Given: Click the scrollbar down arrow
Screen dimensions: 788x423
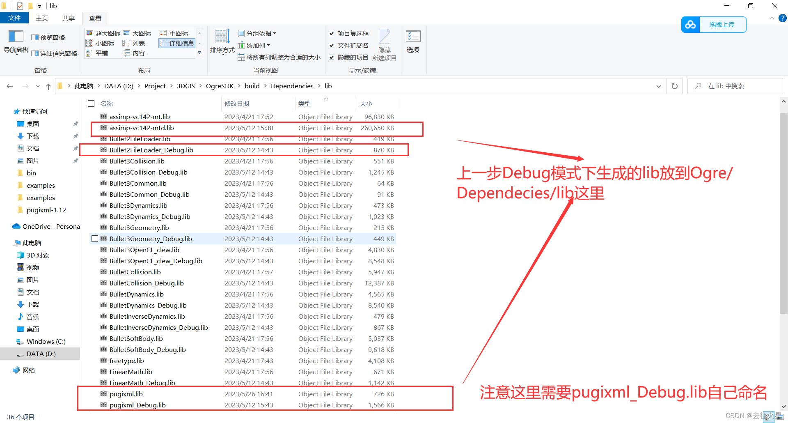Looking at the screenshot, I should point(783,406).
